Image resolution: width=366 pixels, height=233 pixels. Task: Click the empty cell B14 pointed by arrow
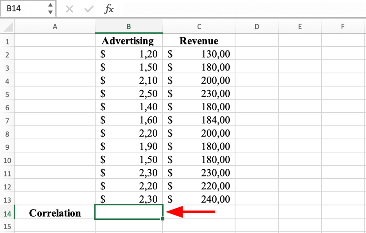pos(129,213)
